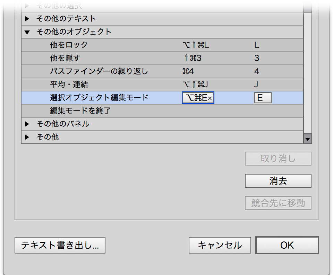Viewport: 333px width, 275px height.
Task: Click the J symbol cell
Action: click(256, 85)
